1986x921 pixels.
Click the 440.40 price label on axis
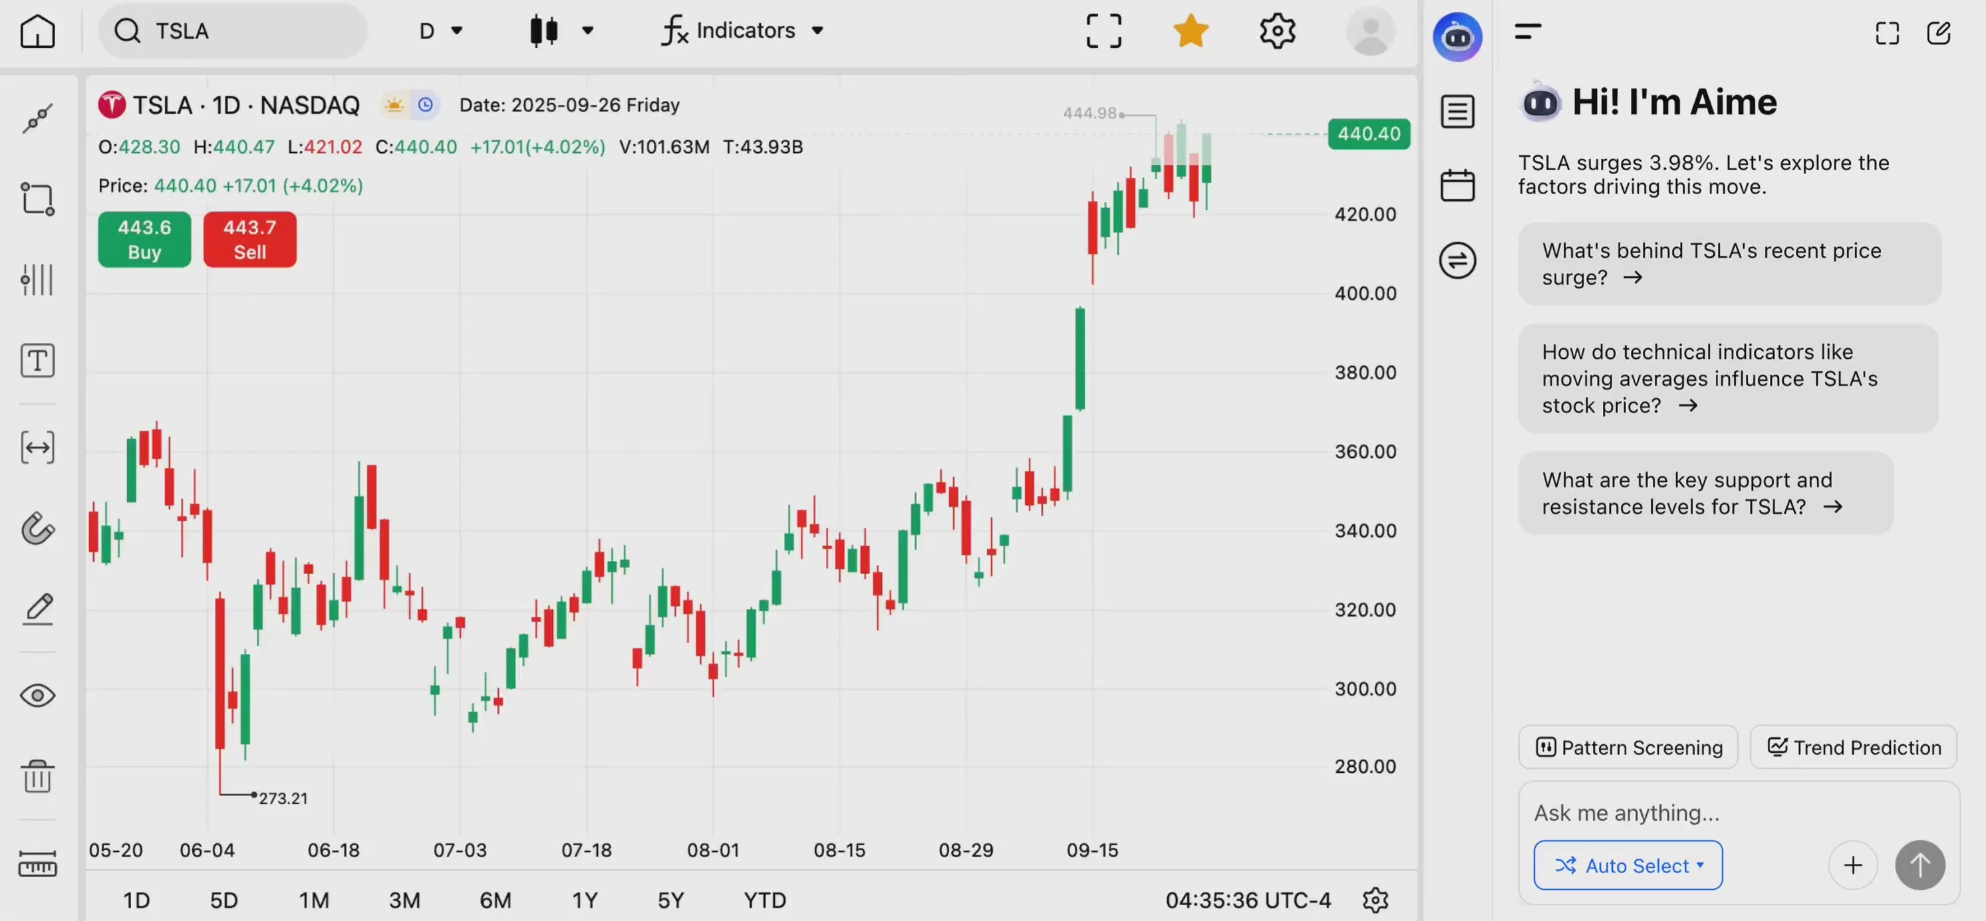(1369, 134)
